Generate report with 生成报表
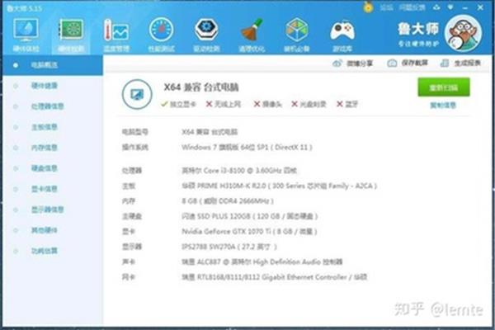Screen dimensions: 495x330 [460, 64]
